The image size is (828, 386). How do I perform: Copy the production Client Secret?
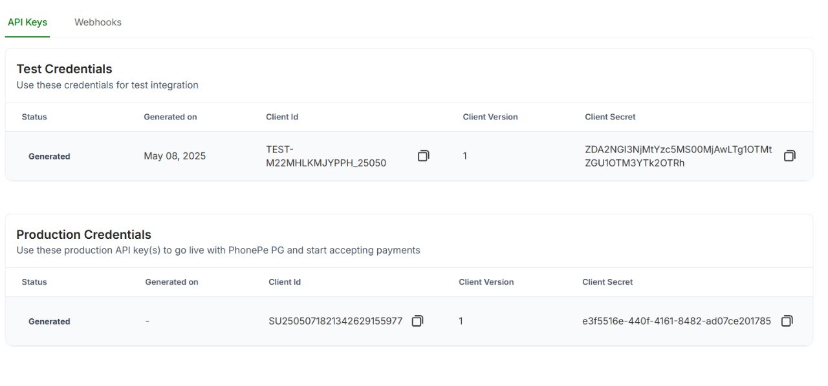pyautogui.click(x=787, y=321)
